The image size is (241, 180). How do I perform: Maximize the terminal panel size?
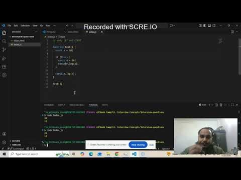pyautogui.click(x=232, y=105)
